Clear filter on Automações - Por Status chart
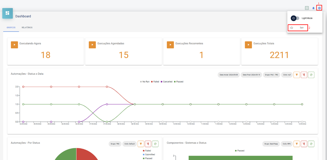 [x=148, y=144]
